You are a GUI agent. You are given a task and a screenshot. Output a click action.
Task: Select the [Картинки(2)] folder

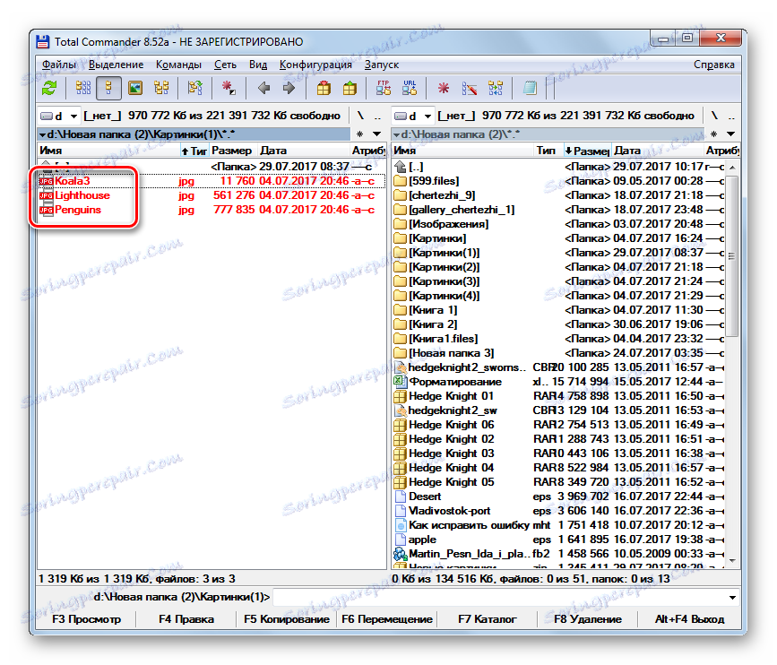(x=558, y=268)
